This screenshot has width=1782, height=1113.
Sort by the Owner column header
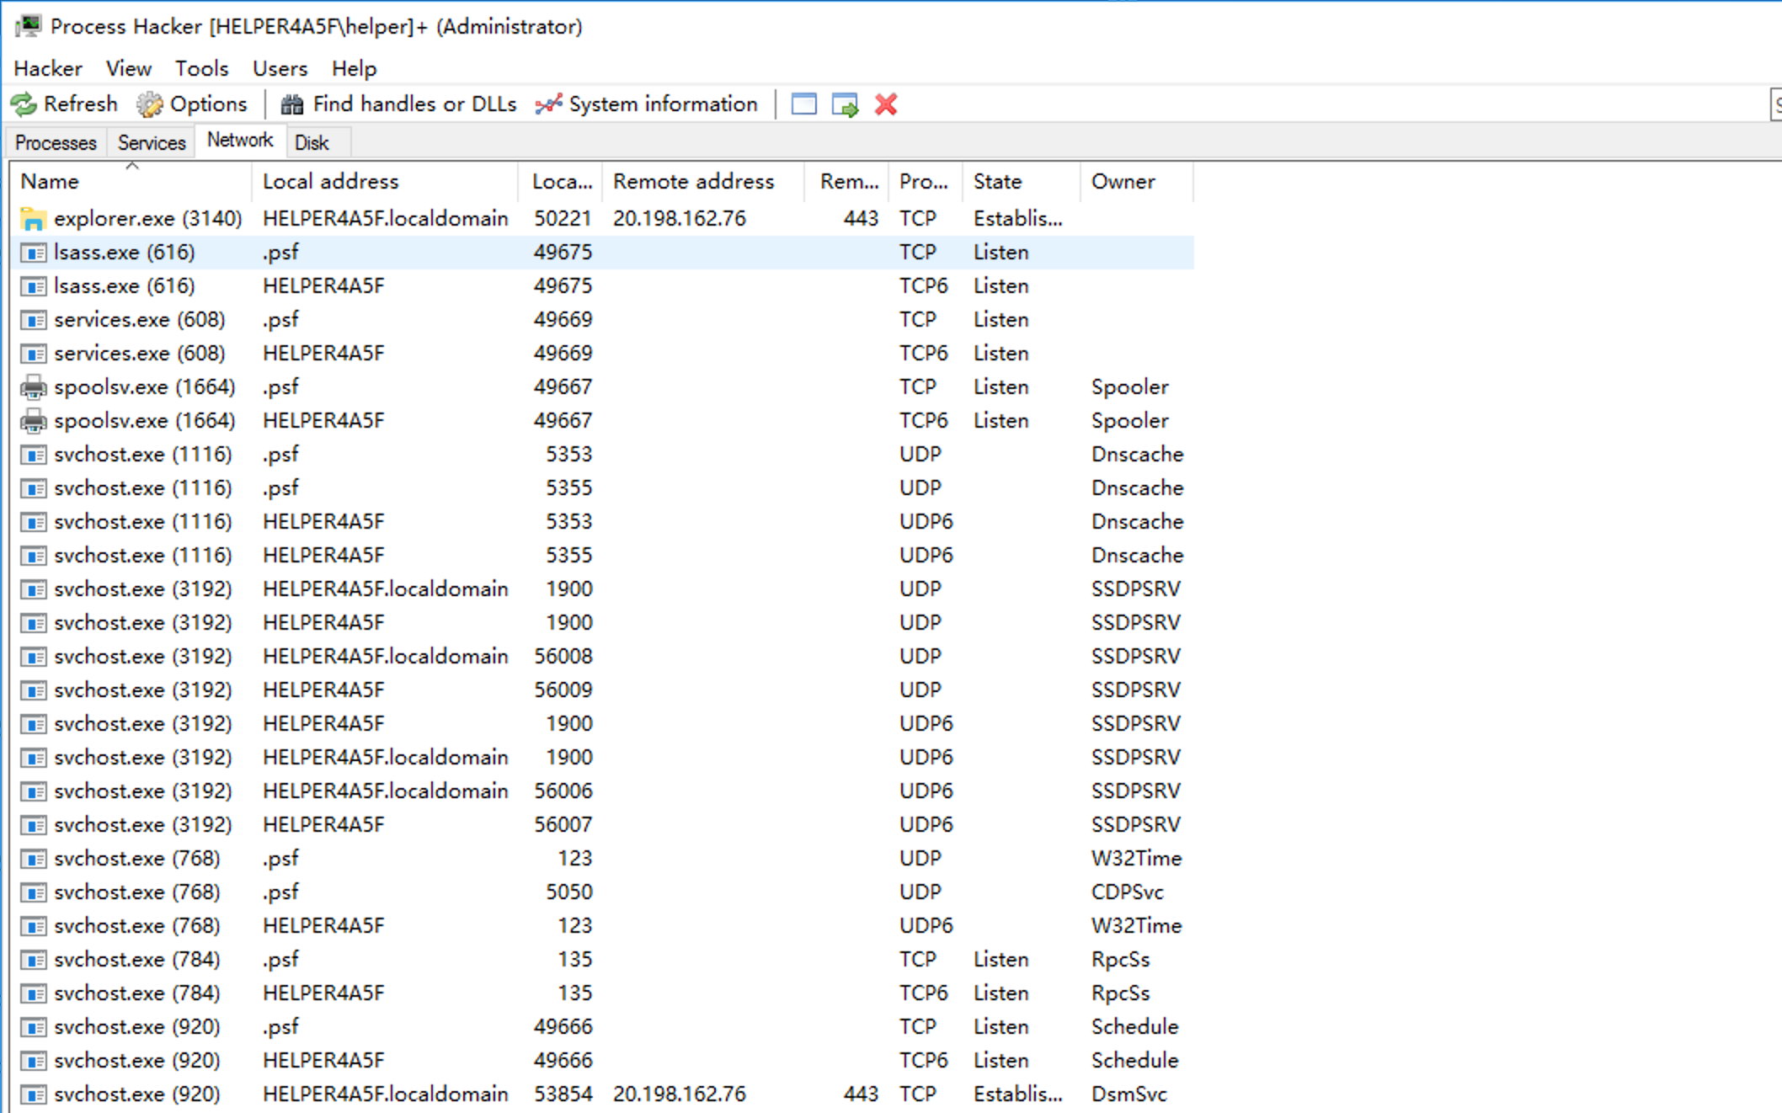(x=1122, y=181)
